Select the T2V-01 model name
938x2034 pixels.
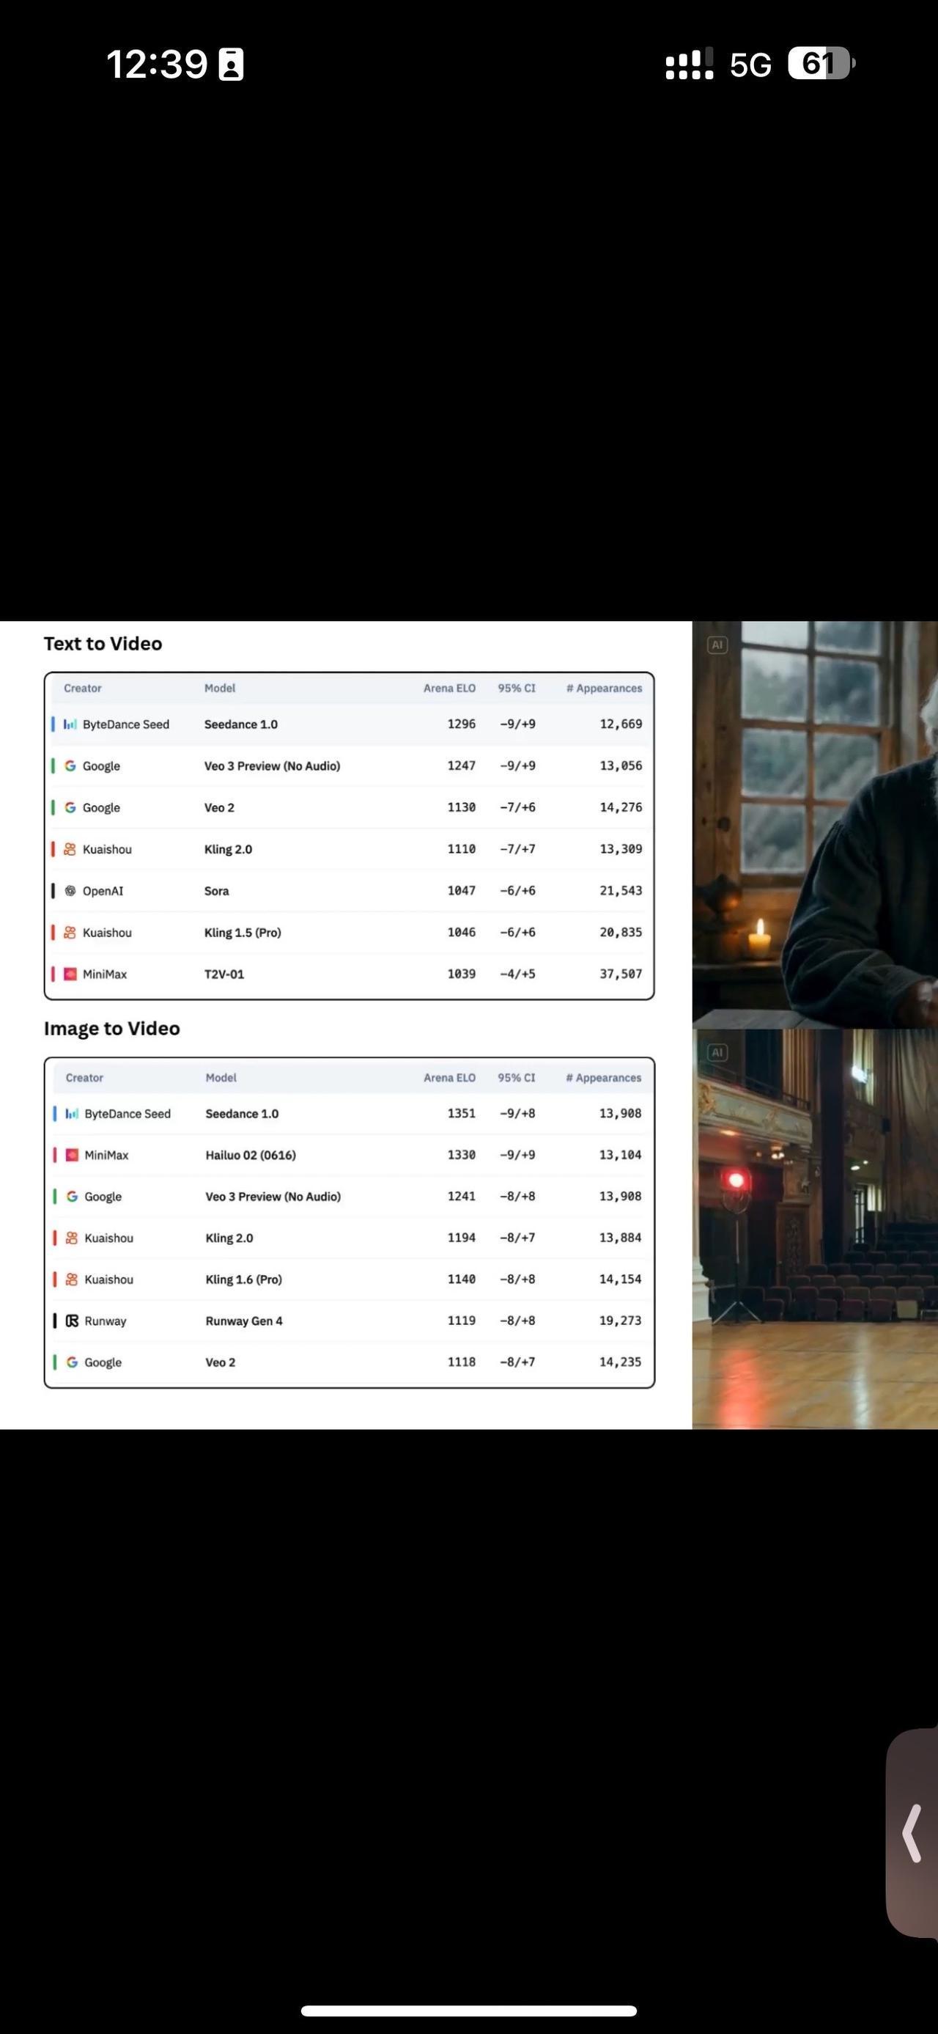(x=224, y=974)
